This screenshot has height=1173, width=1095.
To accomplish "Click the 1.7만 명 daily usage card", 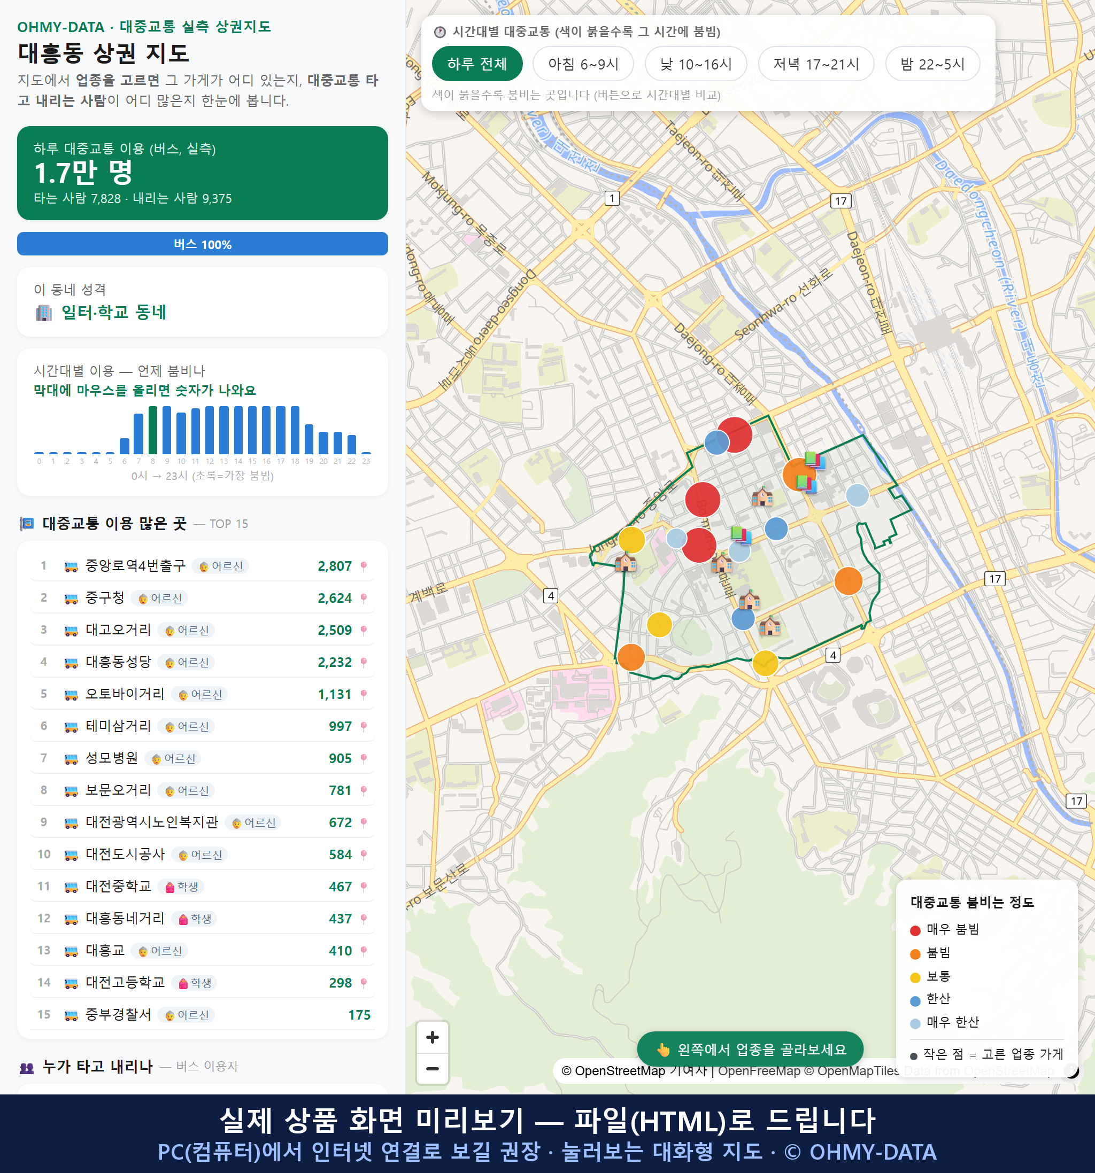I will [203, 173].
